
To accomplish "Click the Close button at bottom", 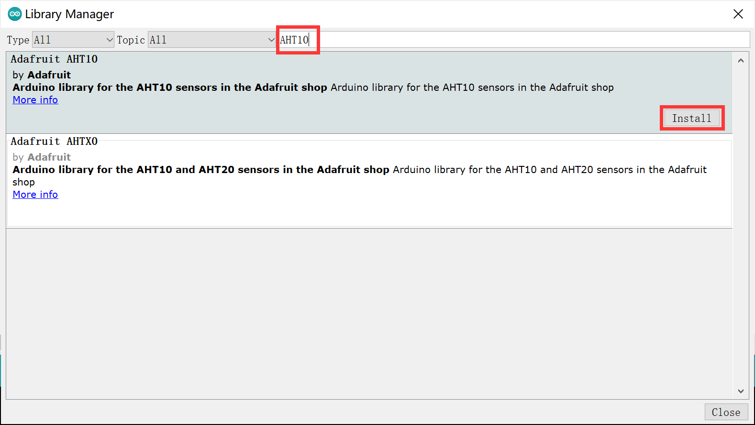I will pyautogui.click(x=726, y=412).
